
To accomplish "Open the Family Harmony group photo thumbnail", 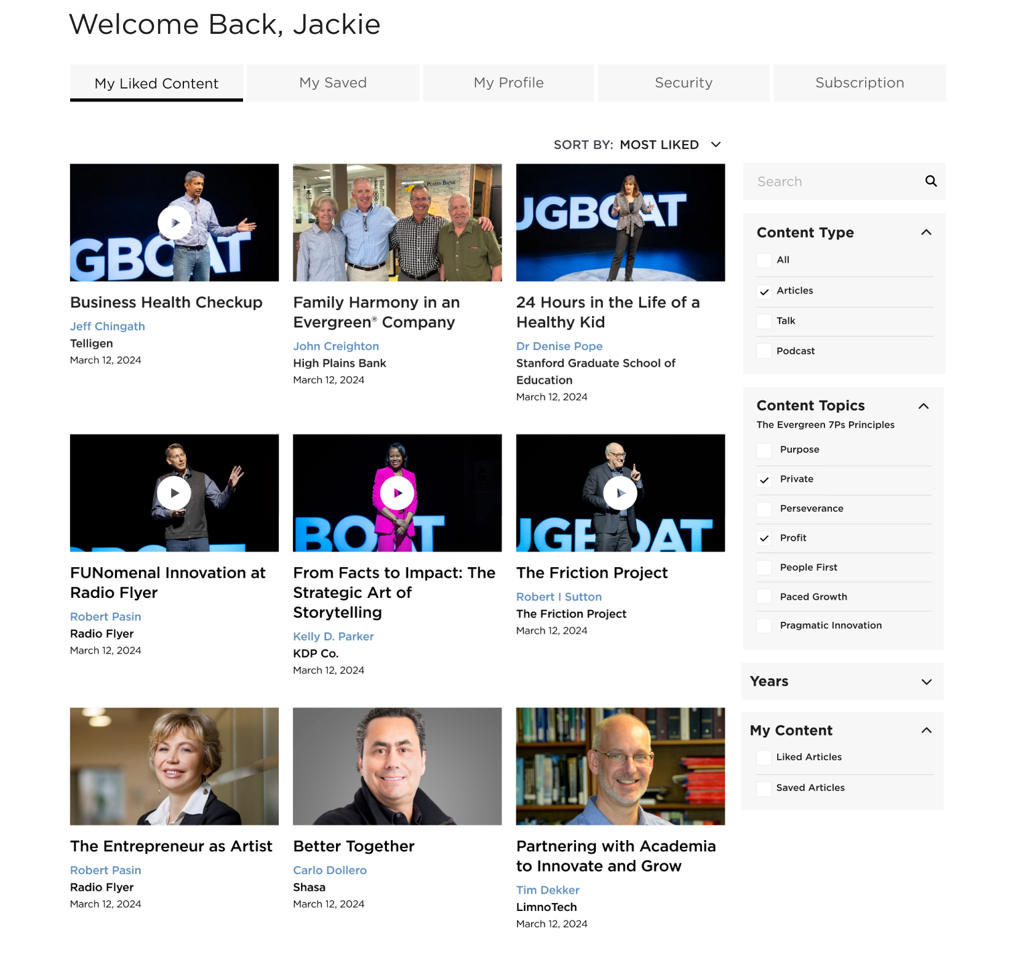I will [397, 223].
